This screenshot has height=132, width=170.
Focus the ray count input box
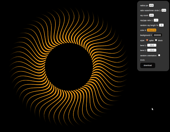151,15
